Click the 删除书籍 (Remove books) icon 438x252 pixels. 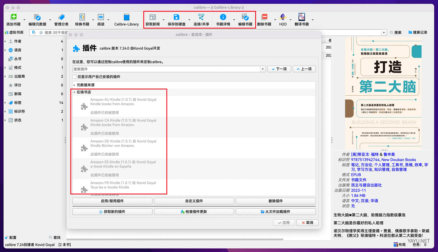[x=264, y=17]
